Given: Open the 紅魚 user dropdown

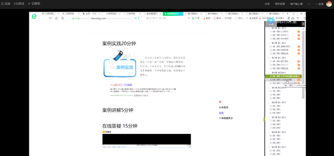Looking at the screenshot, I should pos(319,4).
